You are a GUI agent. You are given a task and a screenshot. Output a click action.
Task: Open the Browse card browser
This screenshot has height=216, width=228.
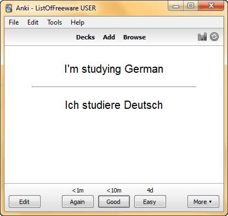[x=134, y=37]
